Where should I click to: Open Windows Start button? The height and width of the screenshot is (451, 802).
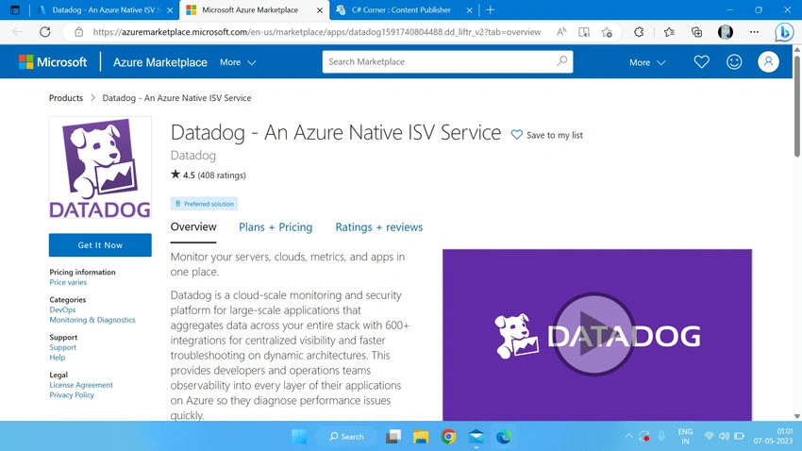(299, 436)
